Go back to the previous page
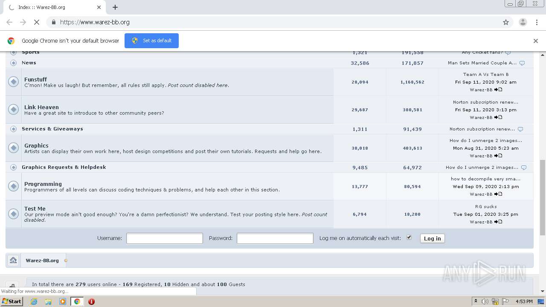546x307 pixels. point(9,22)
